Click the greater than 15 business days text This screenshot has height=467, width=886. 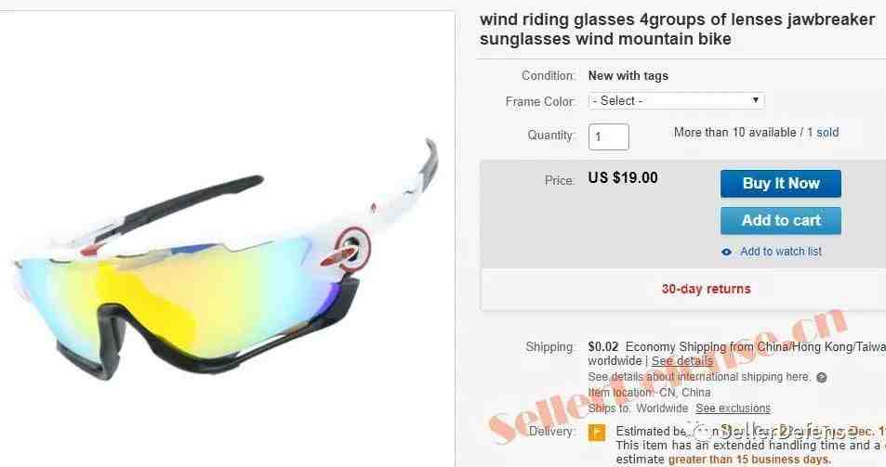(x=749, y=460)
